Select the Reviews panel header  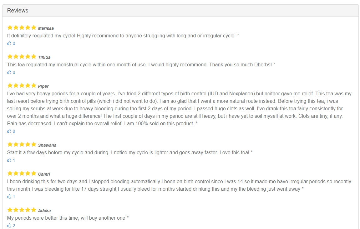coord(18,11)
